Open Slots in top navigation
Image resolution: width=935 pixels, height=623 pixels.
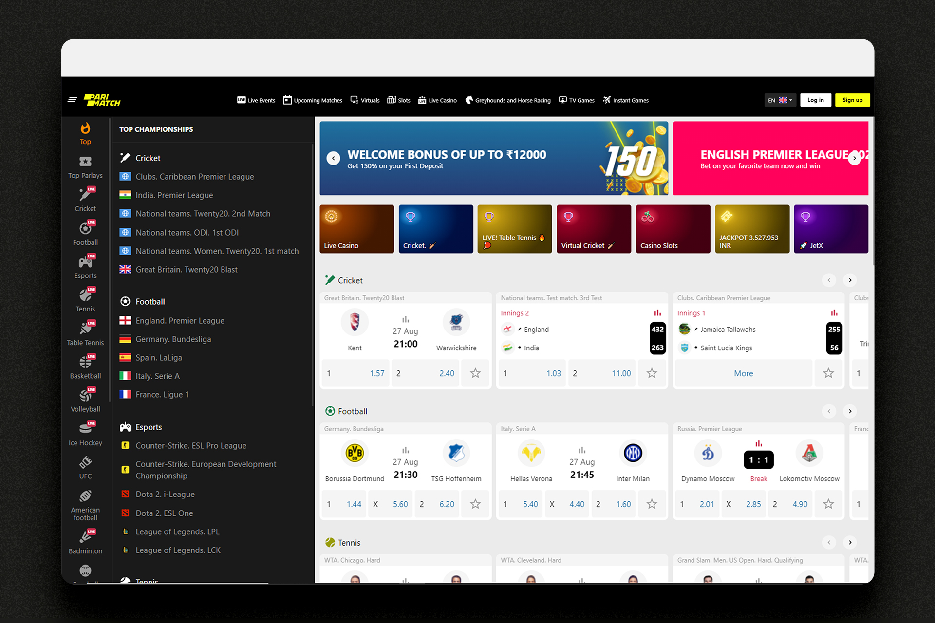399,100
